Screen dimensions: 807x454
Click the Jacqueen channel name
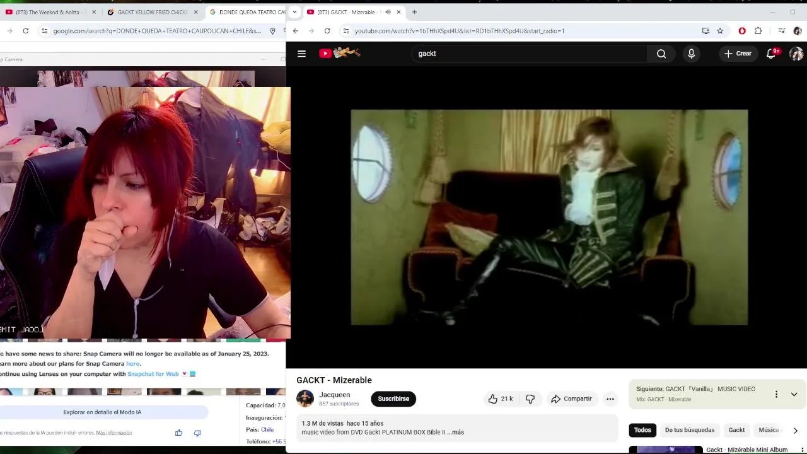point(334,395)
